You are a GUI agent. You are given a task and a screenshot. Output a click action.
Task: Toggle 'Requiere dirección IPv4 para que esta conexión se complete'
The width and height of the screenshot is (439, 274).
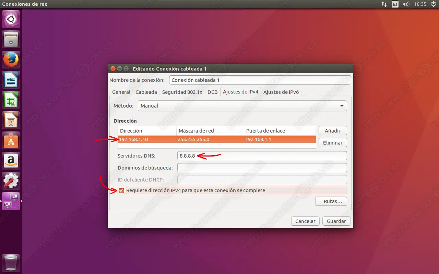(x=121, y=190)
